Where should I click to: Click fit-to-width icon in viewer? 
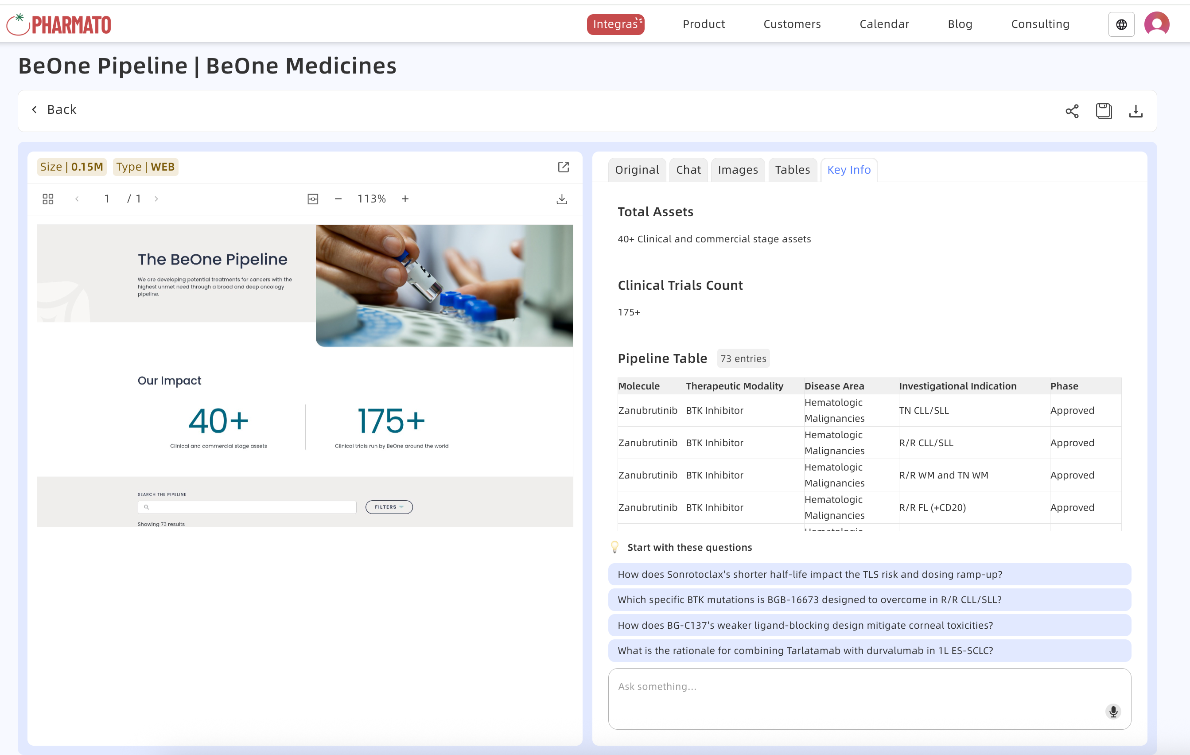pyautogui.click(x=313, y=198)
